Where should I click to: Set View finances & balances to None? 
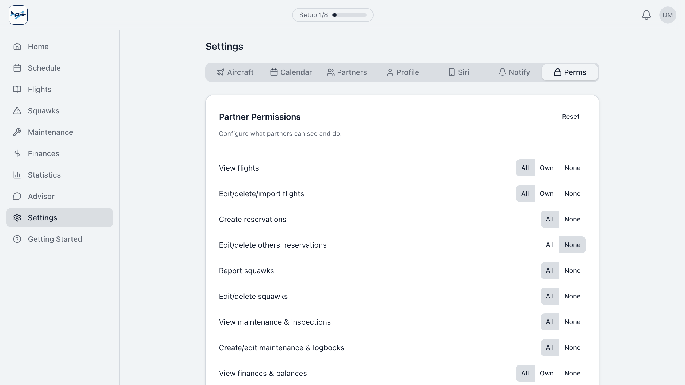point(572,373)
